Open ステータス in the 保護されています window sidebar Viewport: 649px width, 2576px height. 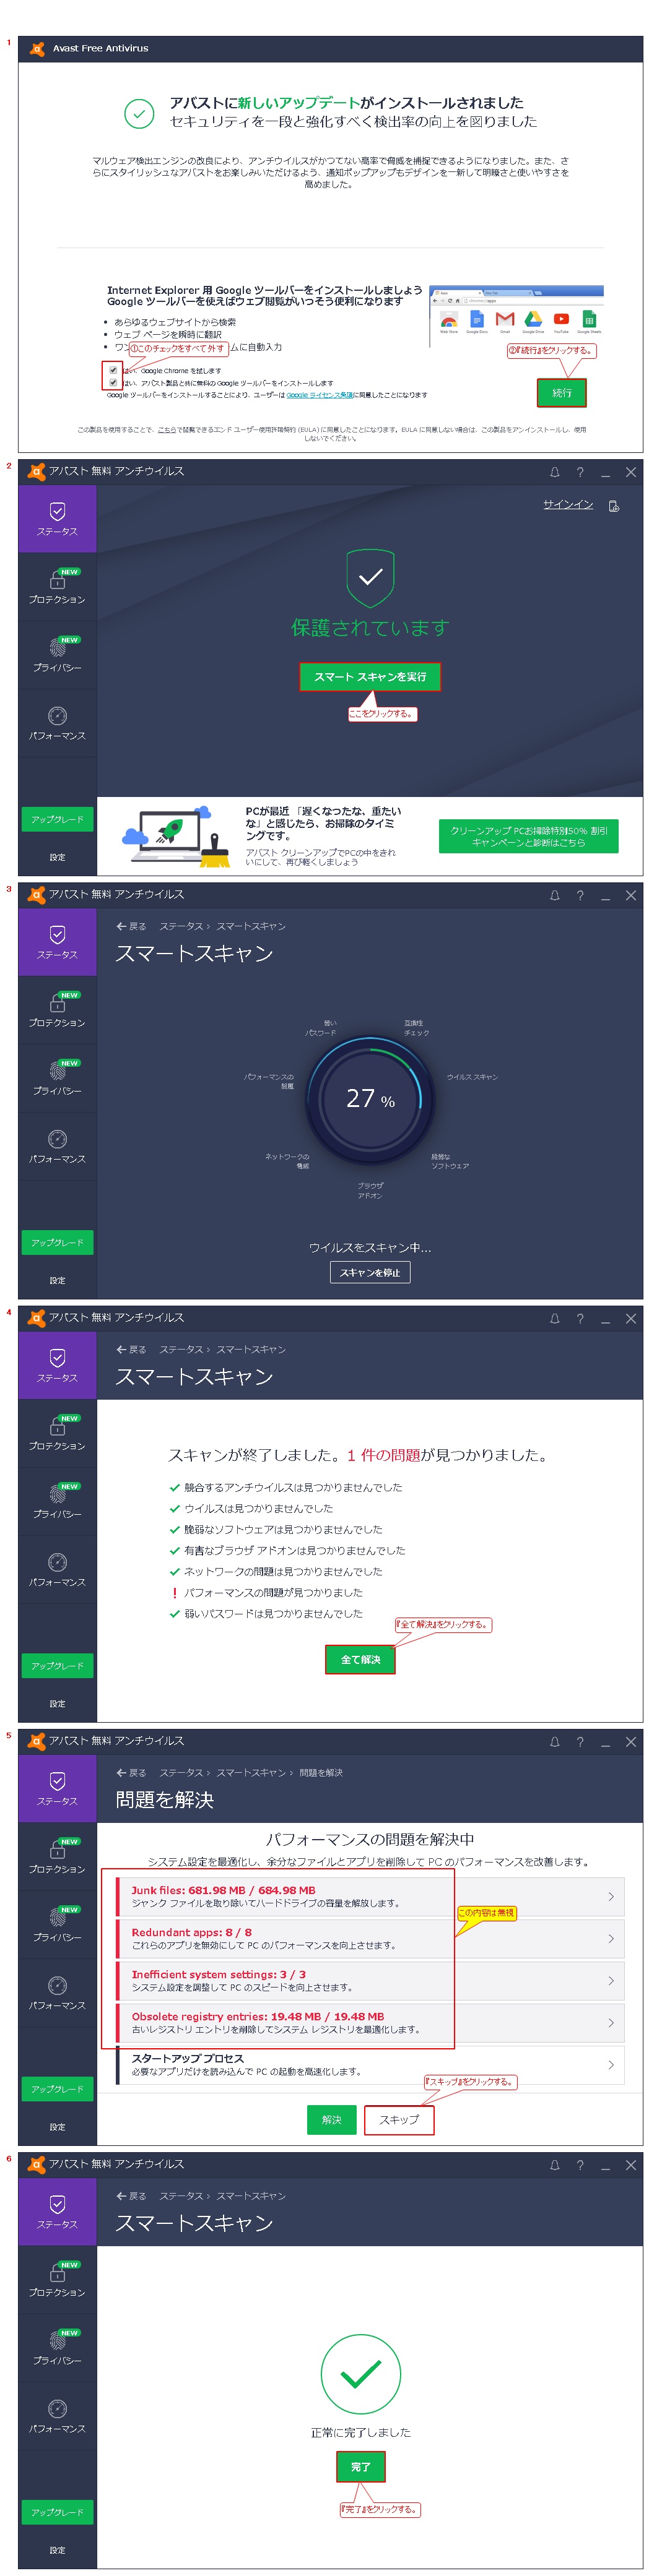point(57,518)
